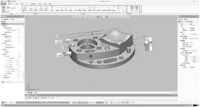Expand the CMP2 tree node
200x107 pixels.
tap(6, 63)
